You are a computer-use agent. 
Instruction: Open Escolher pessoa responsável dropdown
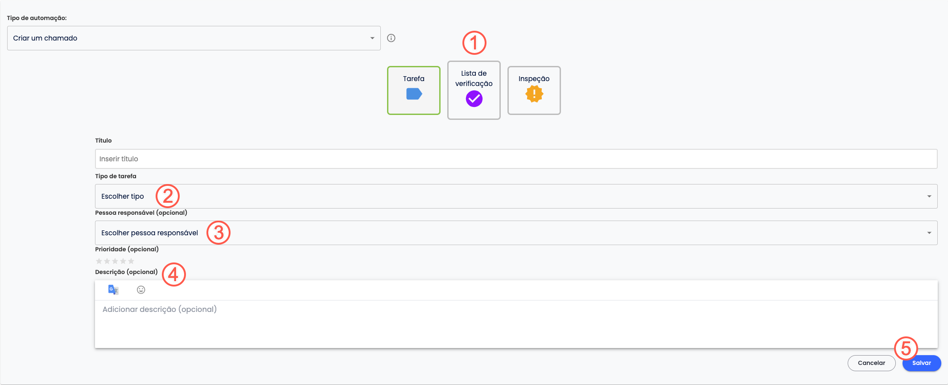click(516, 233)
